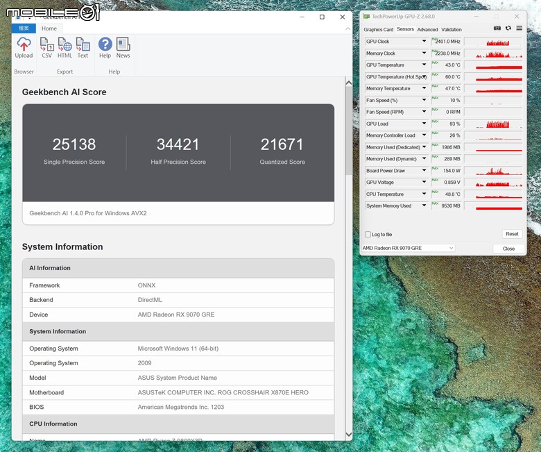Viewport: 541px width, 452px height.
Task: Click the GPU Load sensor graph
Action: click(493, 124)
